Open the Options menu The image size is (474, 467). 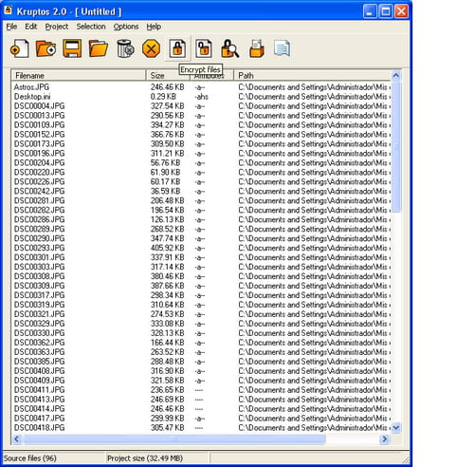(126, 27)
